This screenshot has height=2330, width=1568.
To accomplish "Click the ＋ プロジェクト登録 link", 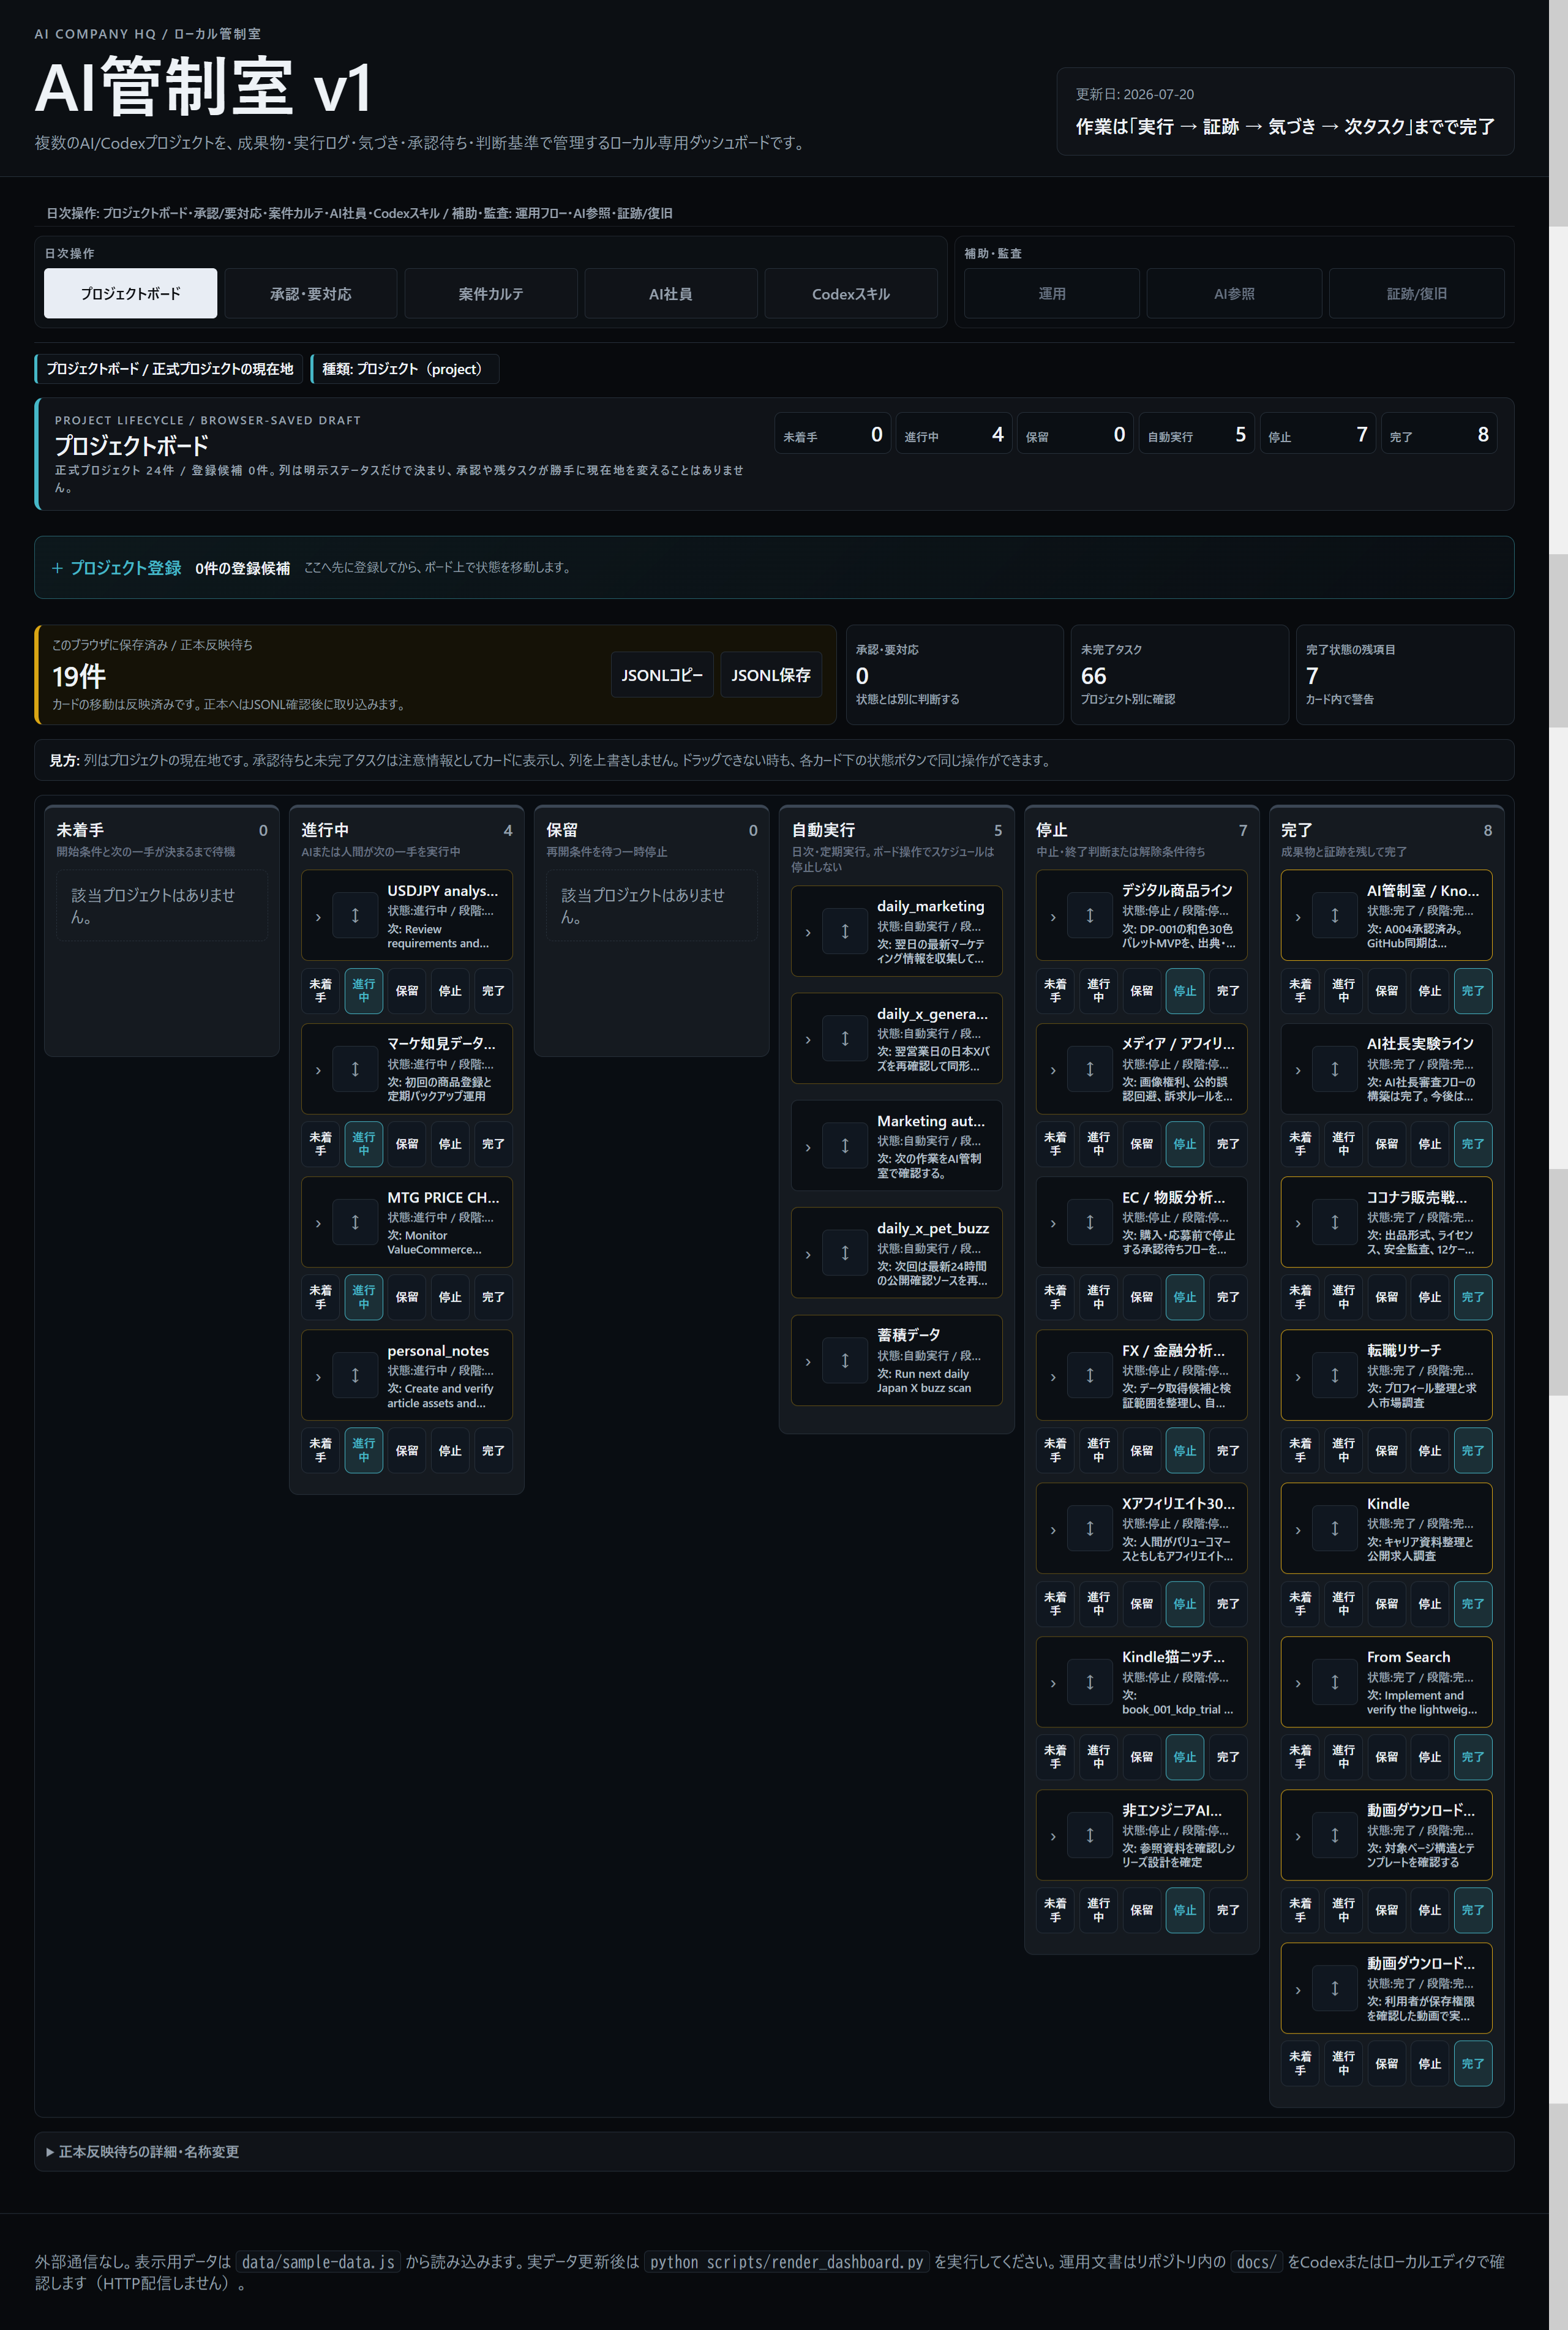I will pyautogui.click(x=116, y=568).
